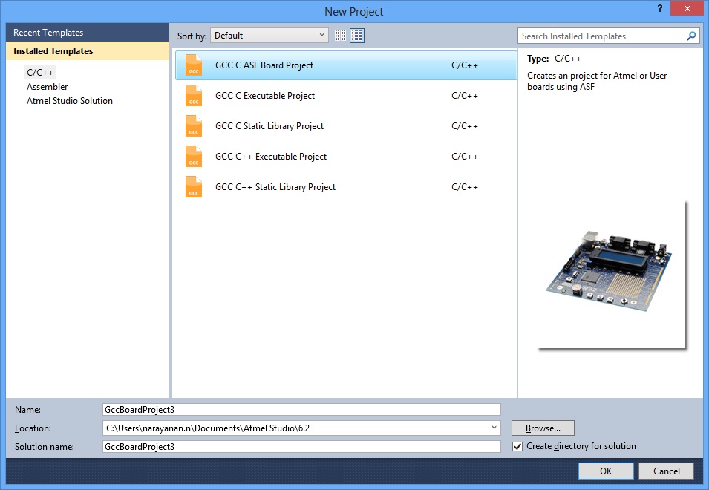Click the Browse button
The width and height of the screenshot is (709, 490).
pyautogui.click(x=543, y=428)
